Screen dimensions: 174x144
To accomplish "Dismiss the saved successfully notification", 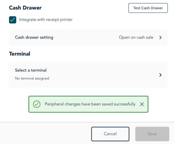I will click(142, 104).
